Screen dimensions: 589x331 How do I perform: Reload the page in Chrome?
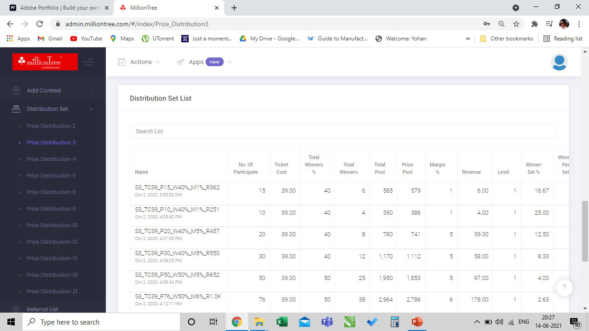point(40,24)
